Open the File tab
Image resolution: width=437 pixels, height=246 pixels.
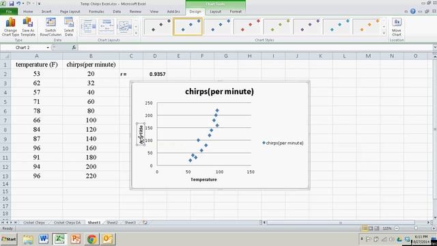pyautogui.click(x=9, y=12)
